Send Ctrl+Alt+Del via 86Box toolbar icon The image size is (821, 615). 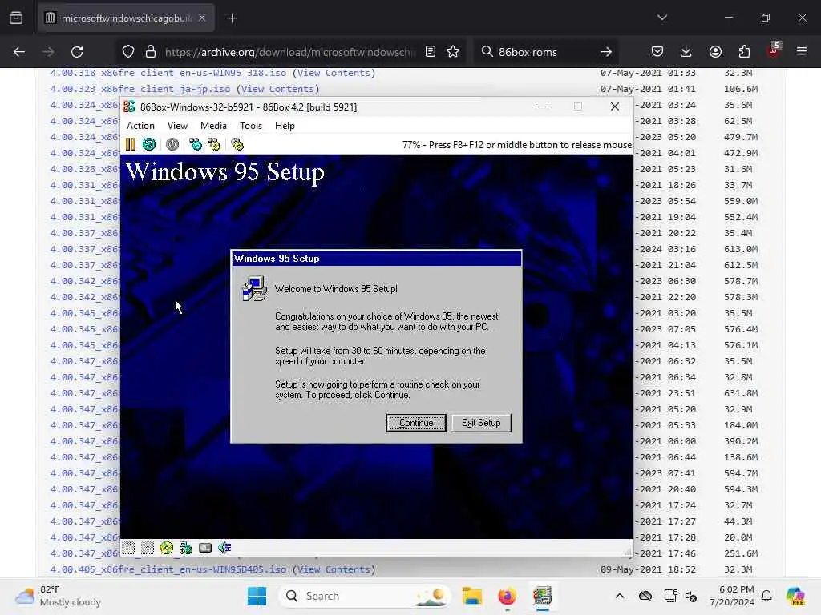coord(196,144)
